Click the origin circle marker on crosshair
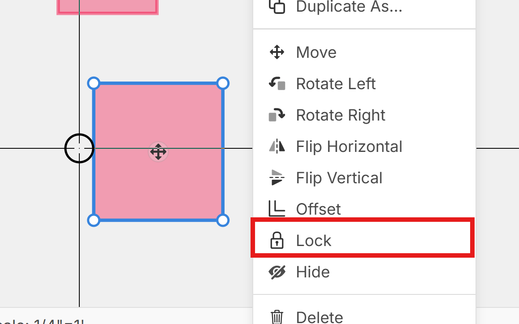The height and width of the screenshot is (324, 519). (79, 148)
